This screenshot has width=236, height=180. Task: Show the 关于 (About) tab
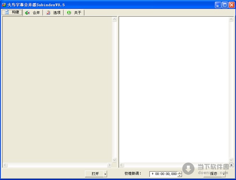(x=74, y=13)
